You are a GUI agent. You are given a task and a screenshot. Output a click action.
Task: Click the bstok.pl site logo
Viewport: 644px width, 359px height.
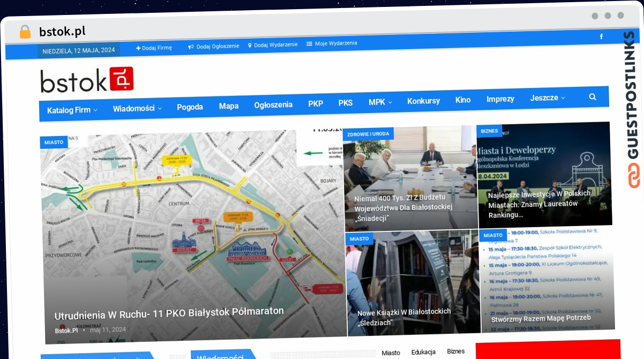point(87,80)
